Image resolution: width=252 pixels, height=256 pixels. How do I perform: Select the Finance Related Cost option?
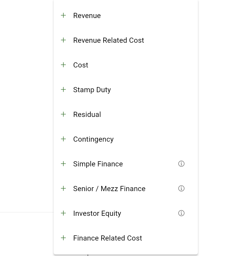tap(107, 238)
